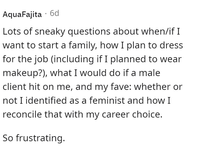Open the AquaFajita user profile link
Viewport: 198px width, 150px height.
tap(22, 14)
